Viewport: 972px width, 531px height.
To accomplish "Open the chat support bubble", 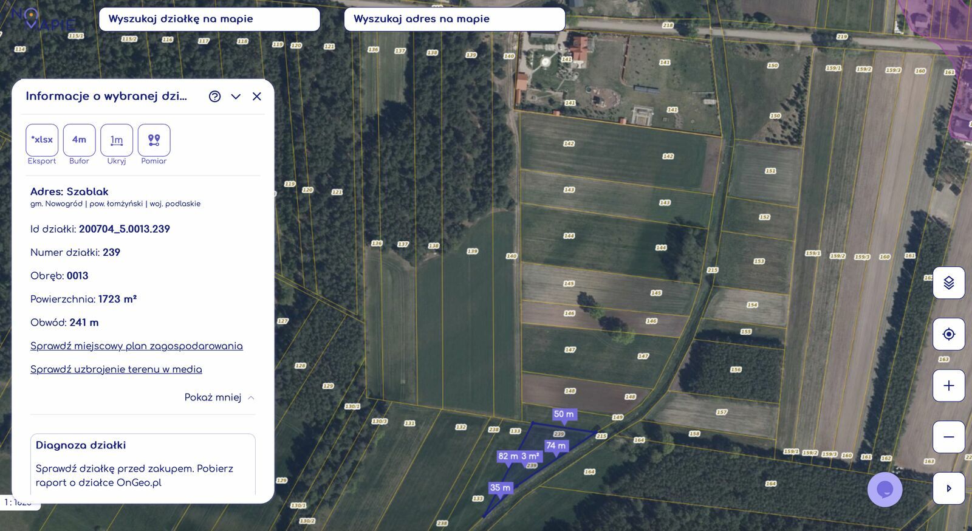I will 885,489.
